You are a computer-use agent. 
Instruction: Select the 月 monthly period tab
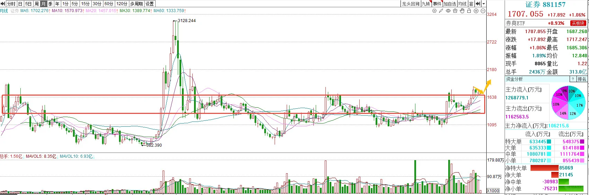coord(43,4)
